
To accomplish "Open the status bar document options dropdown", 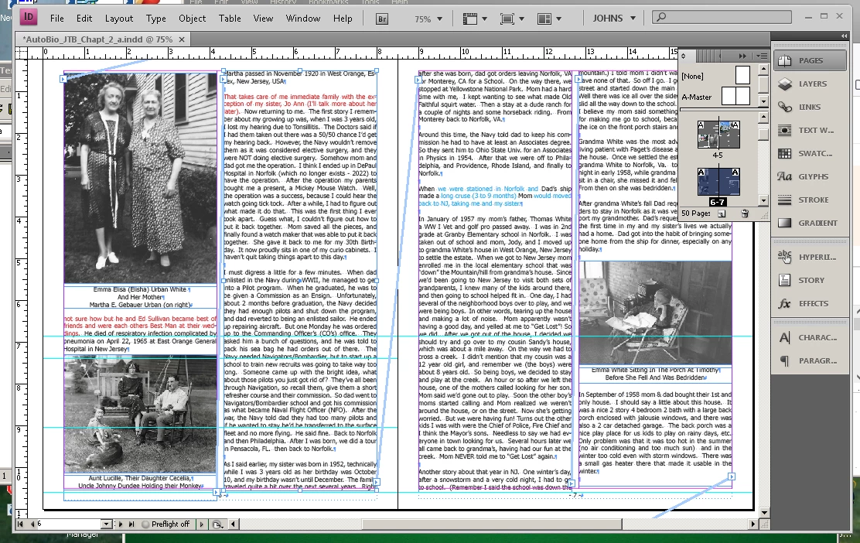I will tap(218, 524).
